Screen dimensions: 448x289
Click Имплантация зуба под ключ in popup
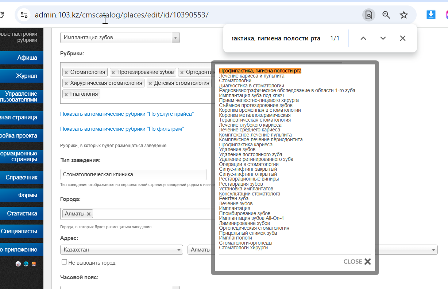pos(251,95)
